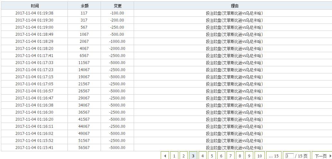
Task: Select time cell '2017-11-04 01:17:15'
Action: click(34, 77)
